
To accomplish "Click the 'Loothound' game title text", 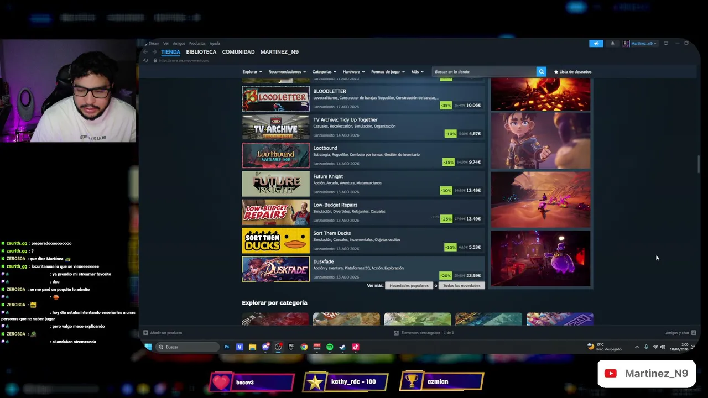I will point(325,148).
